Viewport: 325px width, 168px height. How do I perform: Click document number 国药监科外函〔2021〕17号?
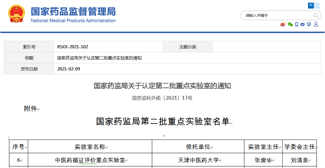pos(162,98)
